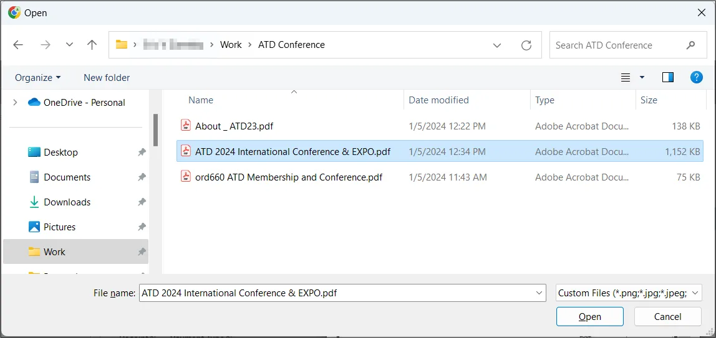Expand the File name dropdown arrow

pyautogui.click(x=539, y=293)
